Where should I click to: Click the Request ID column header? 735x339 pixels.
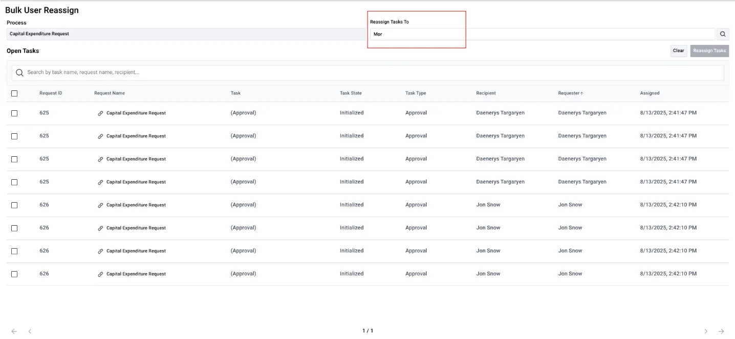(50, 93)
